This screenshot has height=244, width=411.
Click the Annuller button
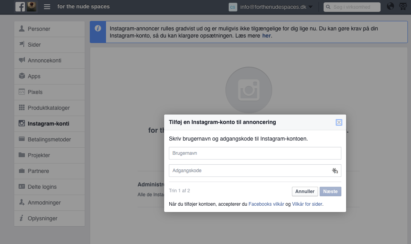[305, 191]
